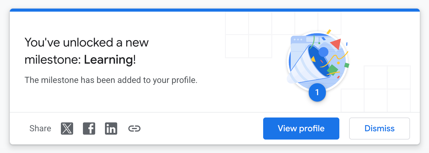This screenshot has width=429, height=153.
Task: Copy the milestone share link
Action: pyautogui.click(x=134, y=129)
